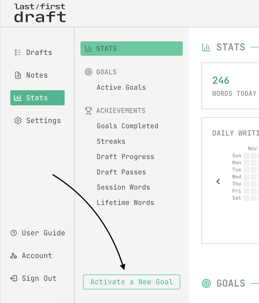The height and width of the screenshot is (303, 259).
Task: Select the highlighted STATS submenu item
Action: [x=132, y=48]
